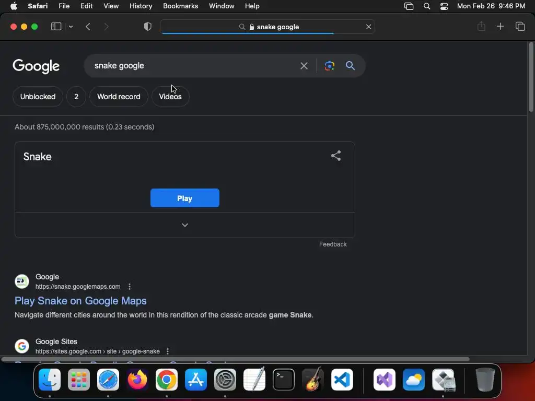The image size is (535, 401).
Task: Open System Settings from the Dock
Action: [x=225, y=380]
